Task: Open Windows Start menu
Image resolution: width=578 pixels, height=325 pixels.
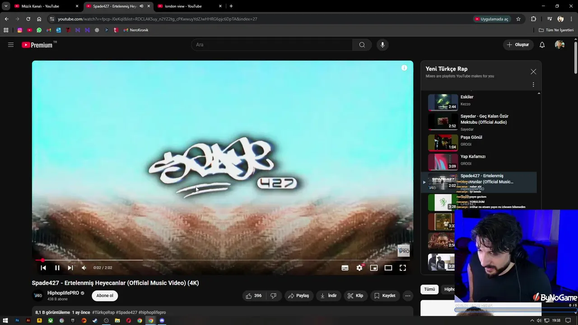Action: click(5, 320)
